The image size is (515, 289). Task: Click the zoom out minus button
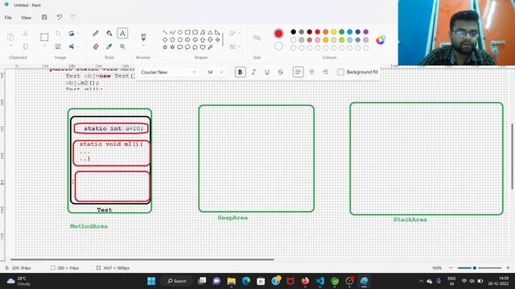[x=451, y=268]
